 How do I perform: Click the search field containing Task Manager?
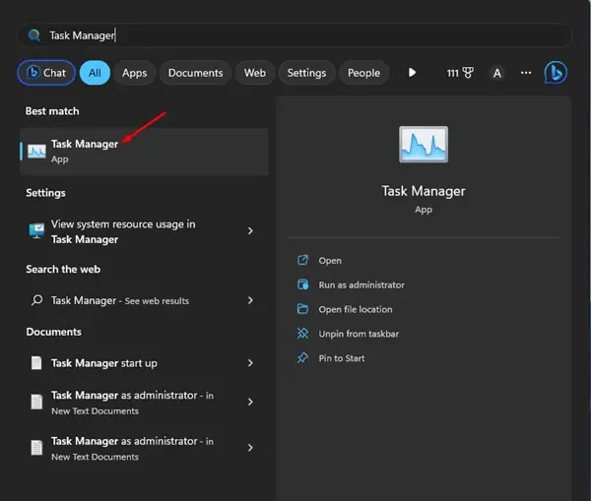point(295,35)
